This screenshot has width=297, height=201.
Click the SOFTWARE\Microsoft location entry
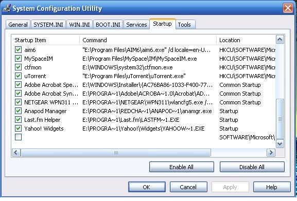(x=247, y=137)
